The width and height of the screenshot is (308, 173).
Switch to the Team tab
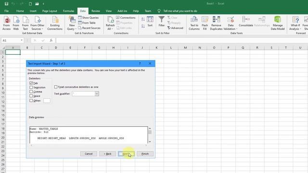tap(148, 11)
